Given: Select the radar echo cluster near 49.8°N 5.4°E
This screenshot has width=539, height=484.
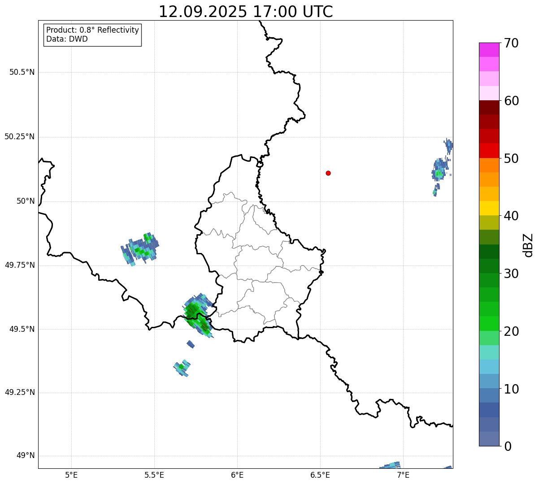Looking at the screenshot, I should point(140,248).
